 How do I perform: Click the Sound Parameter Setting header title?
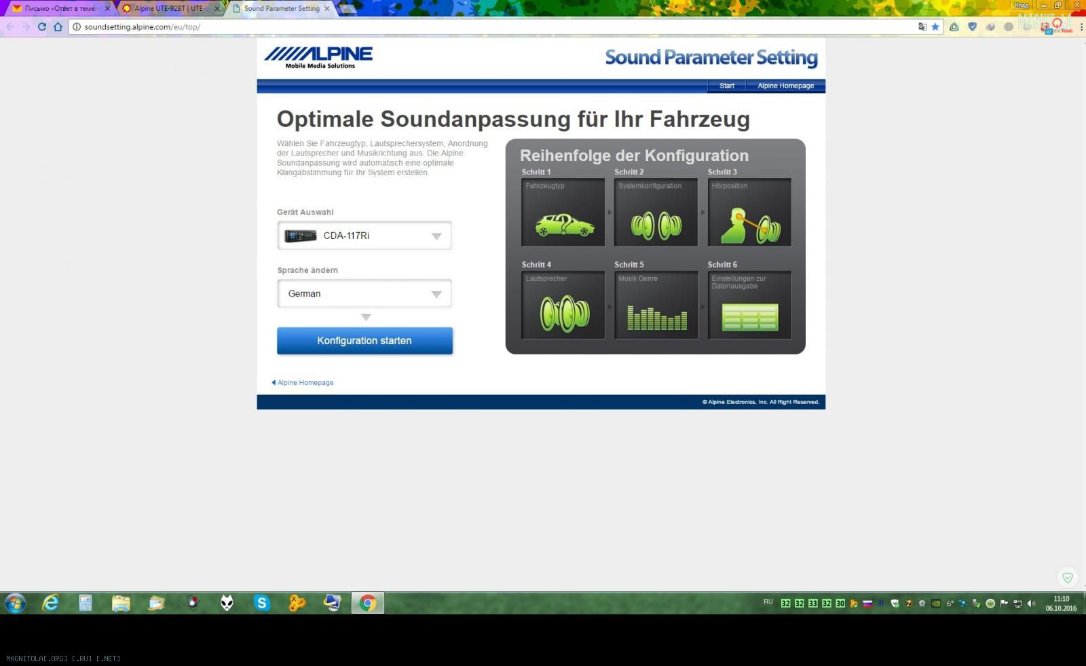(x=711, y=58)
